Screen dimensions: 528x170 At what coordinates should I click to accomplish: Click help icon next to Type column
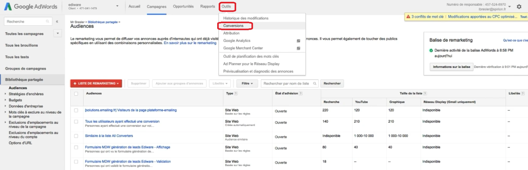pos(236,94)
